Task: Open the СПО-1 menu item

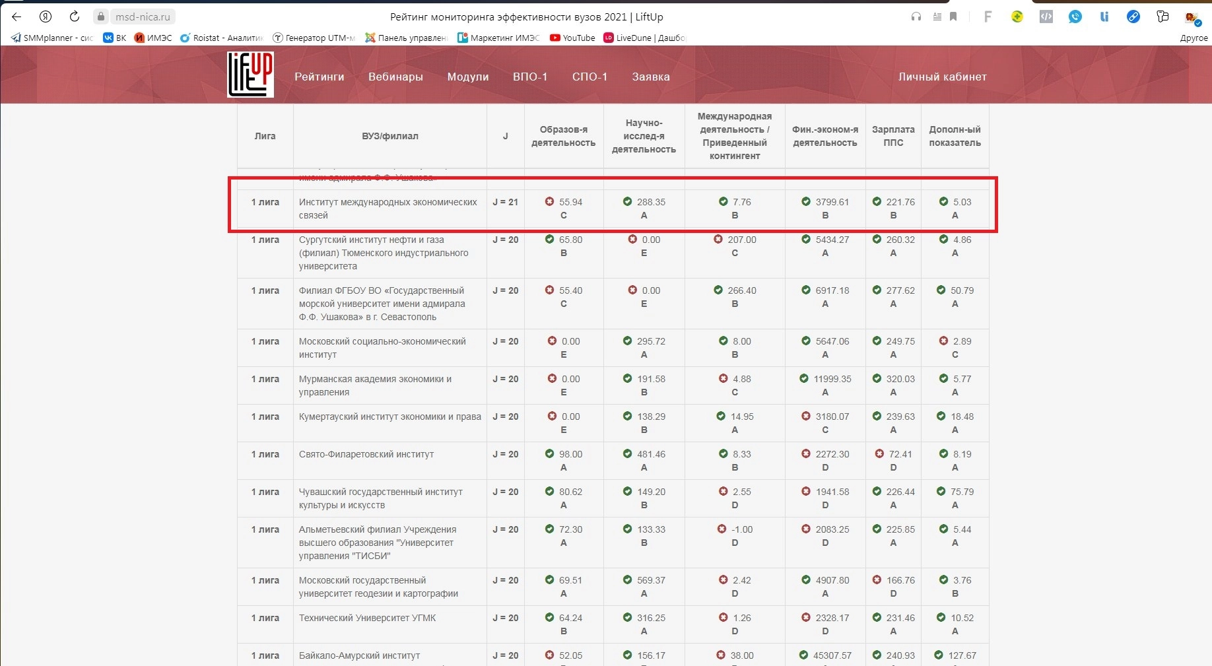Action: tap(589, 77)
